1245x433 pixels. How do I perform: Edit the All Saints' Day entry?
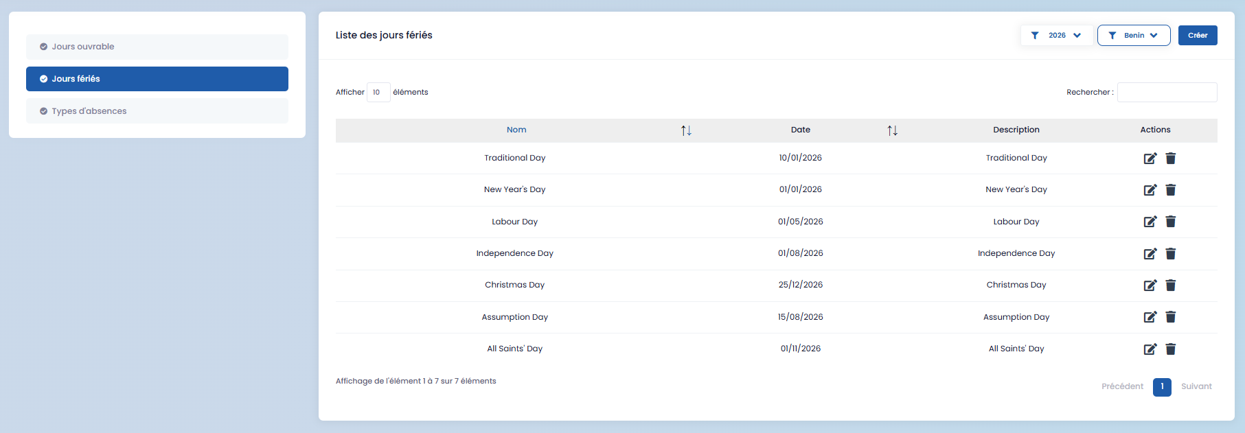tap(1150, 349)
